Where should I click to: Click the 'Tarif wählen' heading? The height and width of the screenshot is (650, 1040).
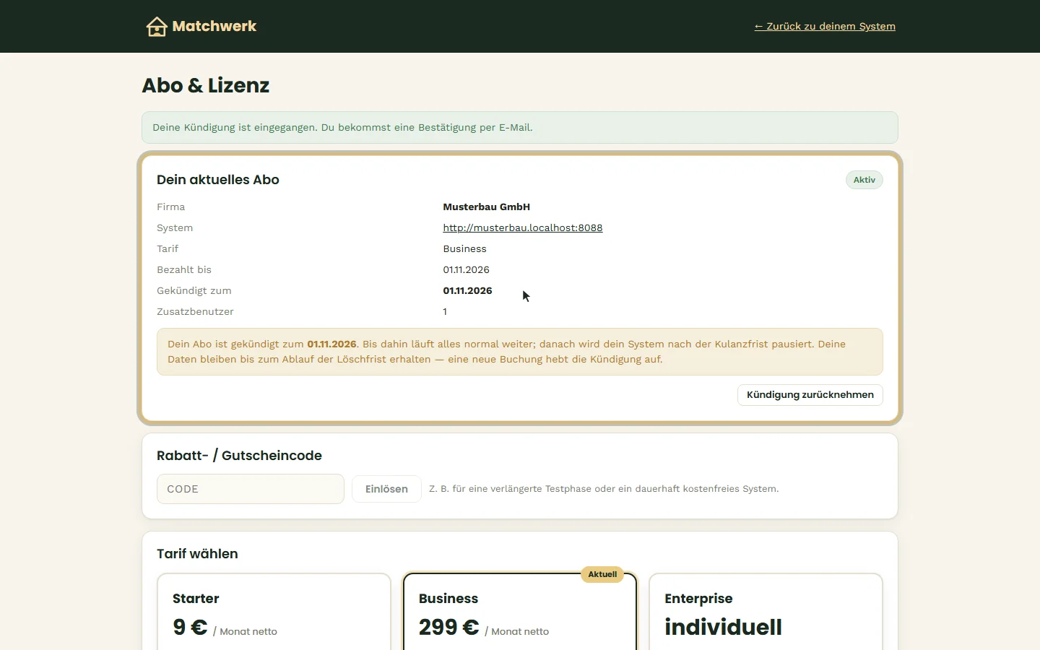click(x=197, y=554)
